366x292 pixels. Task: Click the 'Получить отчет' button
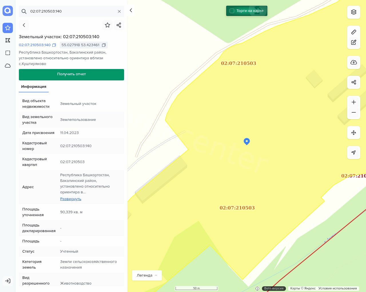(71, 74)
